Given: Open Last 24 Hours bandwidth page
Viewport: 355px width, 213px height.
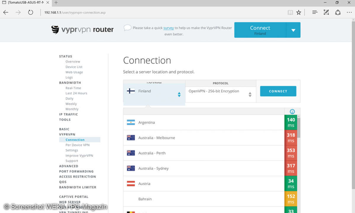Looking at the screenshot, I should click(76, 93).
